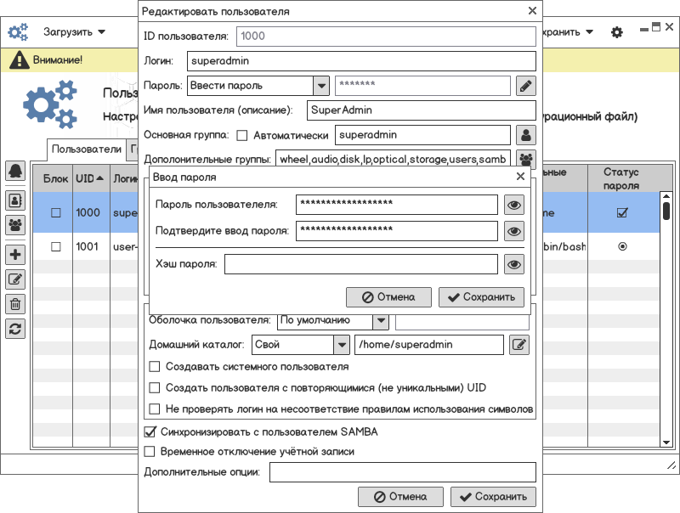Edit selected user with sidebar pencil icon
The height and width of the screenshot is (513, 680).
[x=15, y=279]
